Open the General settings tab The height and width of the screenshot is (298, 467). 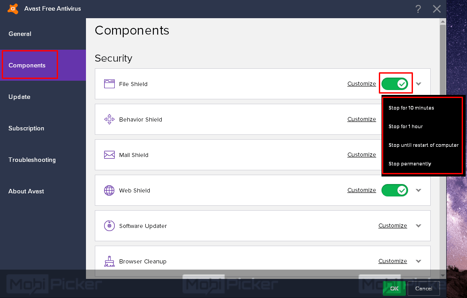coord(43,34)
